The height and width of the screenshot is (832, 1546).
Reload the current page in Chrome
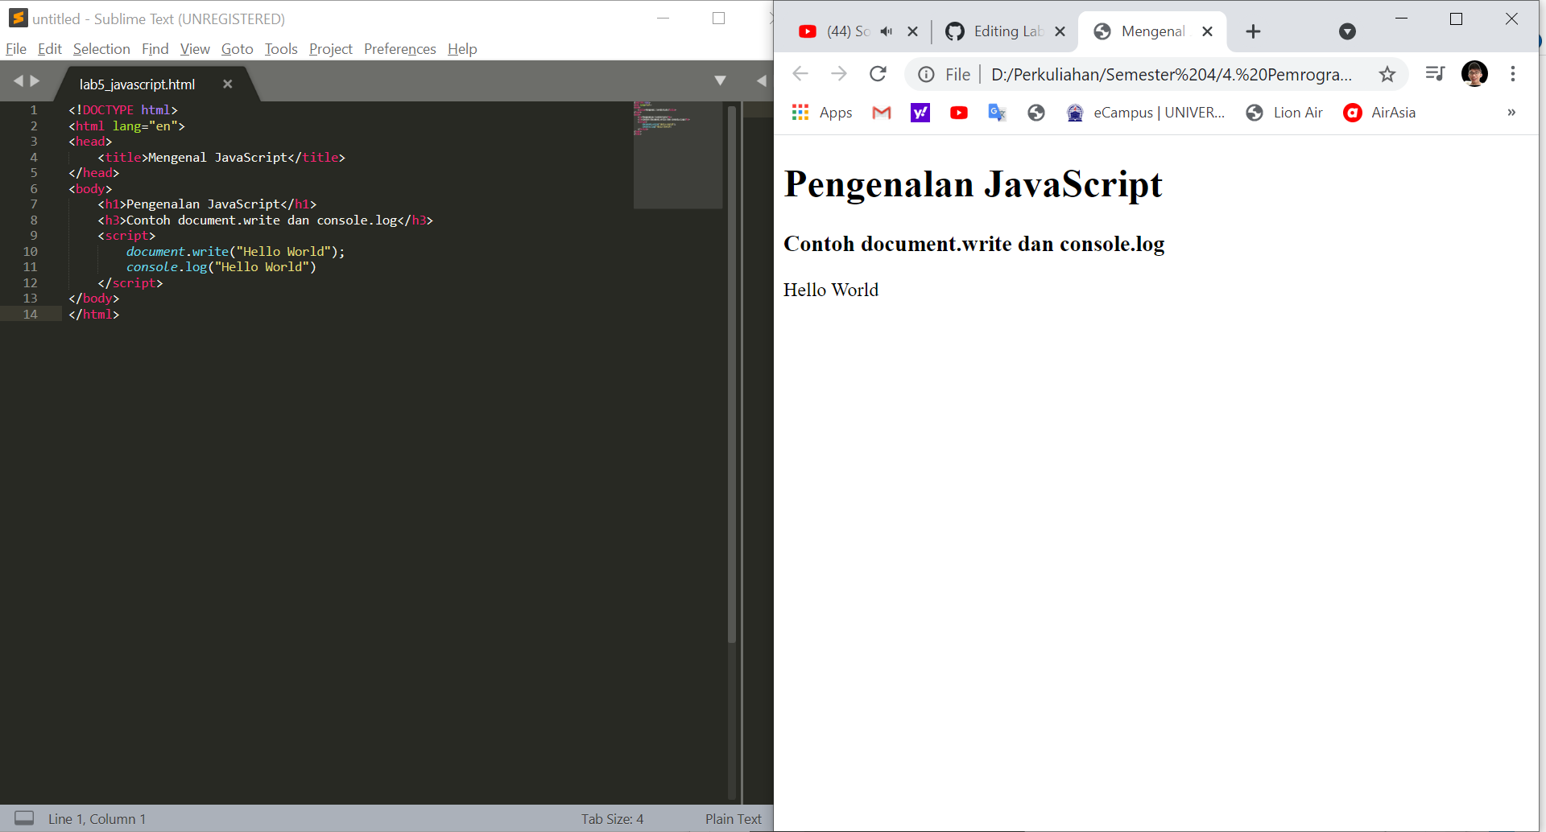[x=878, y=74]
